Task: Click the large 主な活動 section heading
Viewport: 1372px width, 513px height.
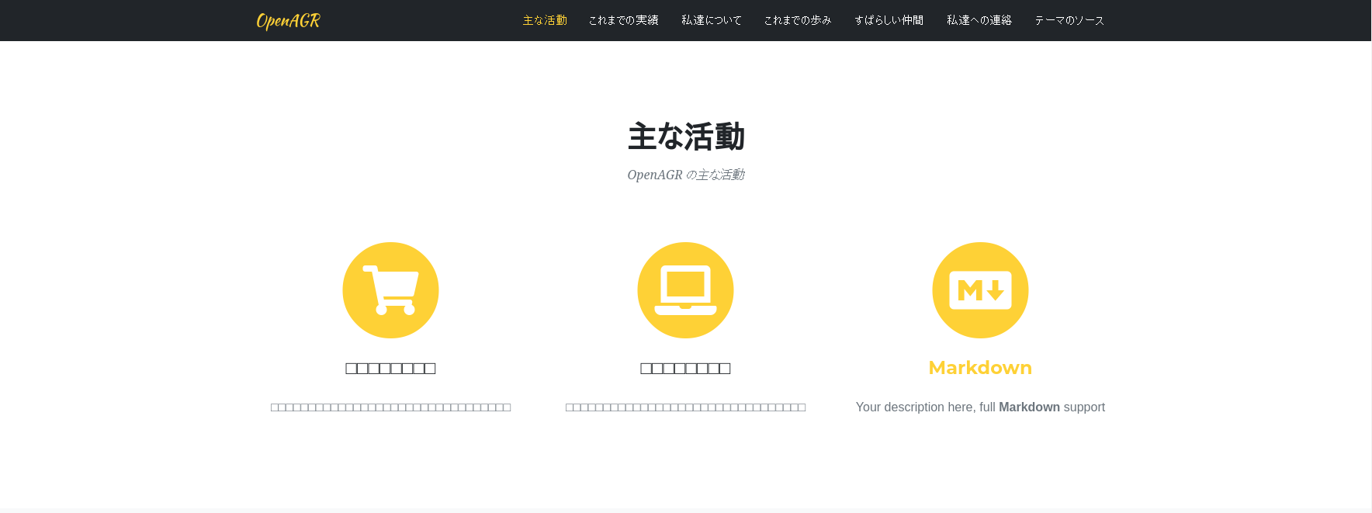Action: pyautogui.click(x=685, y=137)
